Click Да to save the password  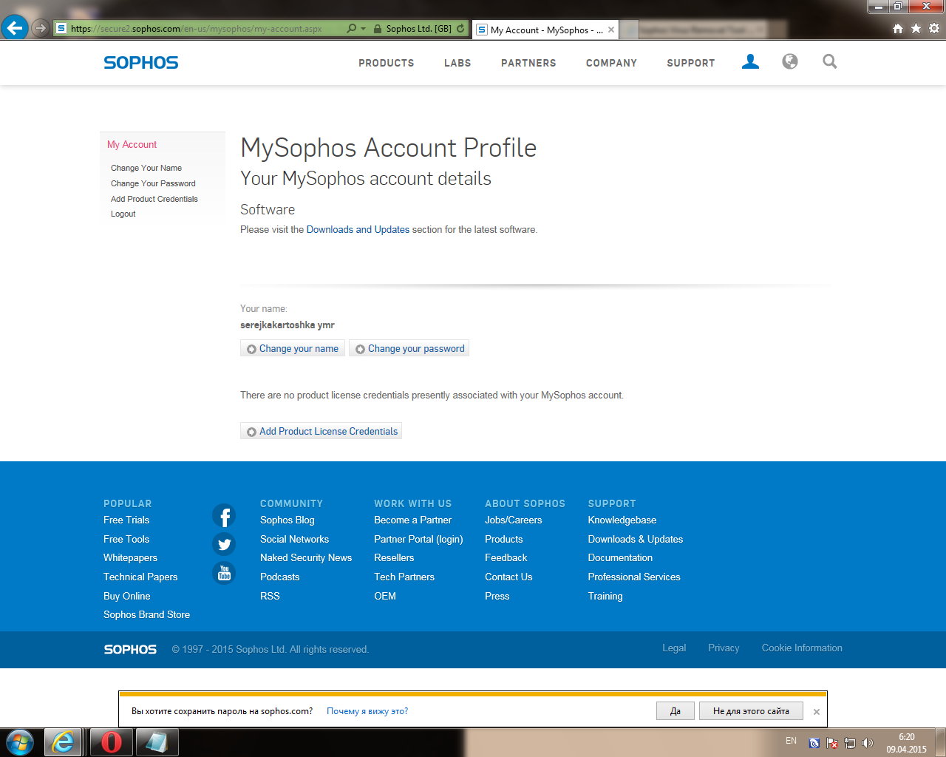point(676,711)
